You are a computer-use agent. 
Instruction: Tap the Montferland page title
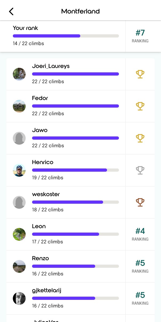tap(80, 11)
